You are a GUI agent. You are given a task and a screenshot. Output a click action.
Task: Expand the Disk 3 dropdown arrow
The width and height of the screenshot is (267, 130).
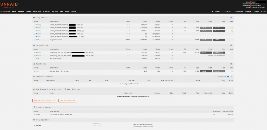(34, 34)
